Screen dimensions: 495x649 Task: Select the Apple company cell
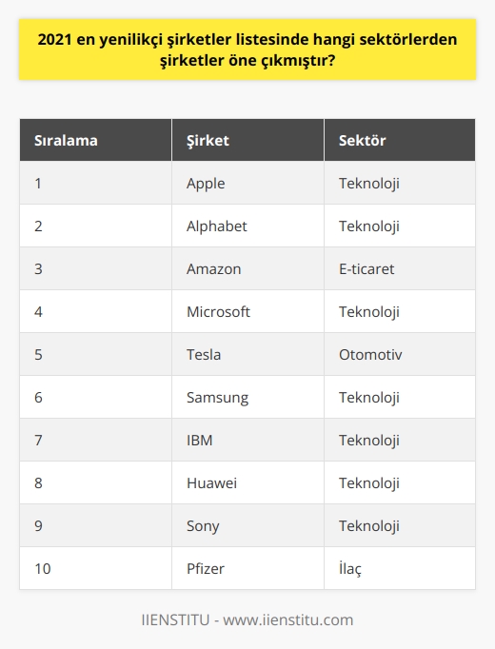[247, 183]
